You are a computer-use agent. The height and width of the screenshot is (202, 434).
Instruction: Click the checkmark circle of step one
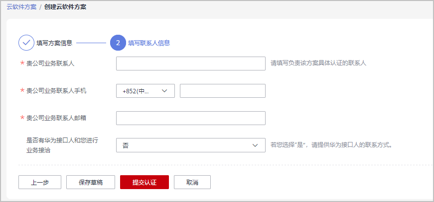[26, 43]
